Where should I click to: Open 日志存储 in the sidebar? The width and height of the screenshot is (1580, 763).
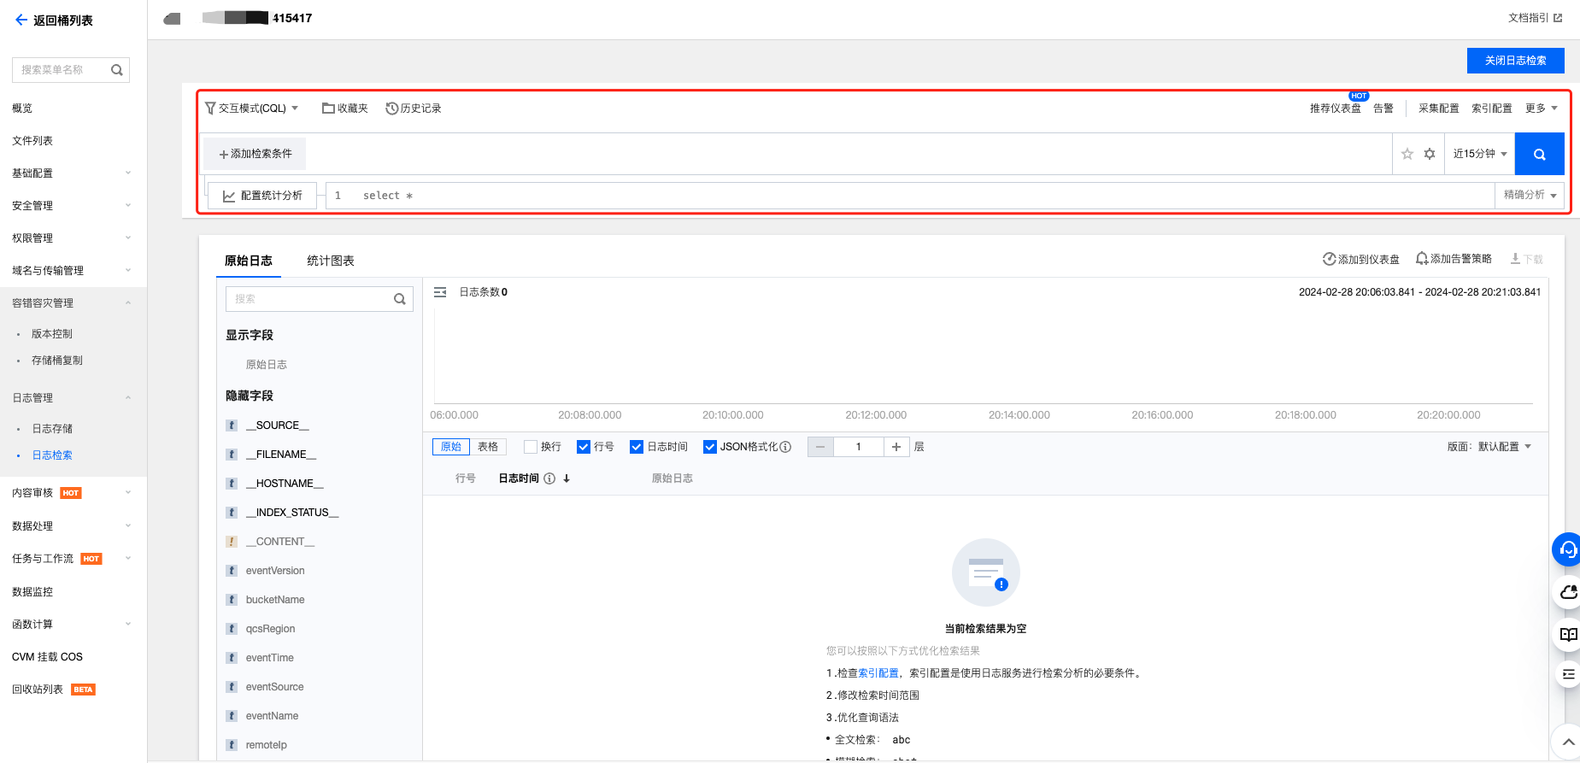[x=52, y=429]
